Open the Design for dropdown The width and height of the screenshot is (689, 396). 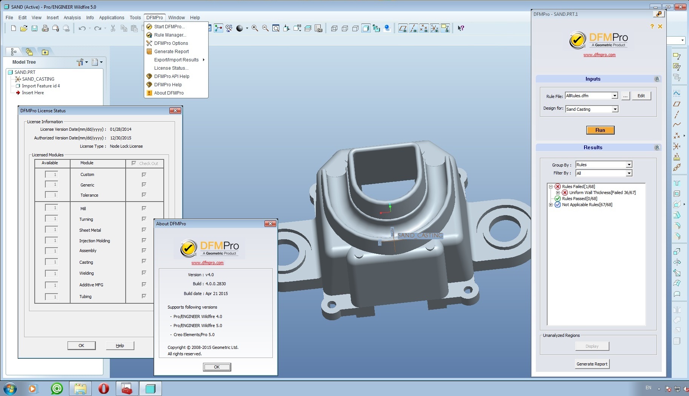615,109
